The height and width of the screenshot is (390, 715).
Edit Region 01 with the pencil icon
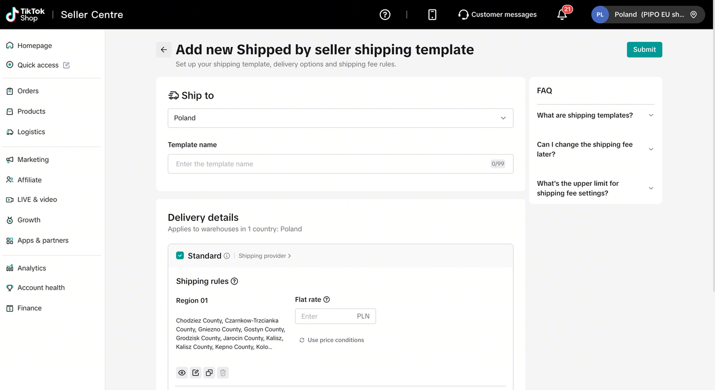[196, 373]
